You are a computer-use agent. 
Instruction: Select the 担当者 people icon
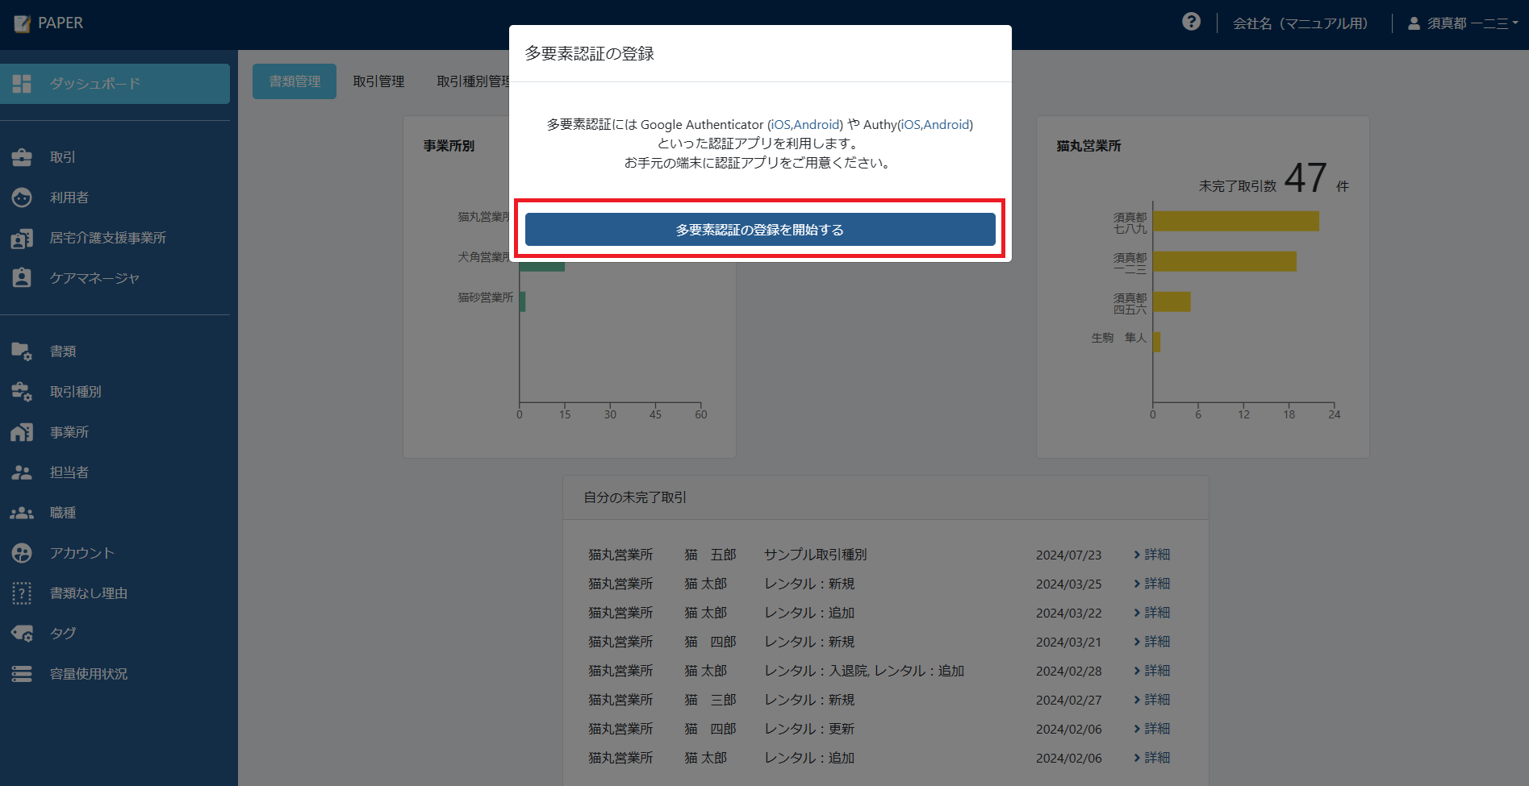point(22,472)
